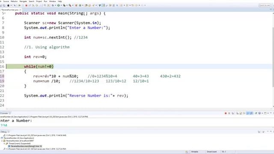Click the Open Type icon in toolbar
Image resolution: width=274 pixels, height=154 pixels.
(x=86, y=5)
